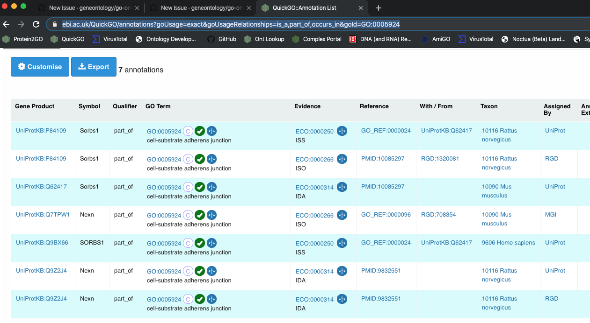The image size is (590, 323).
Task: Close the QuickGO::Annotation List tab
Action: click(x=361, y=8)
